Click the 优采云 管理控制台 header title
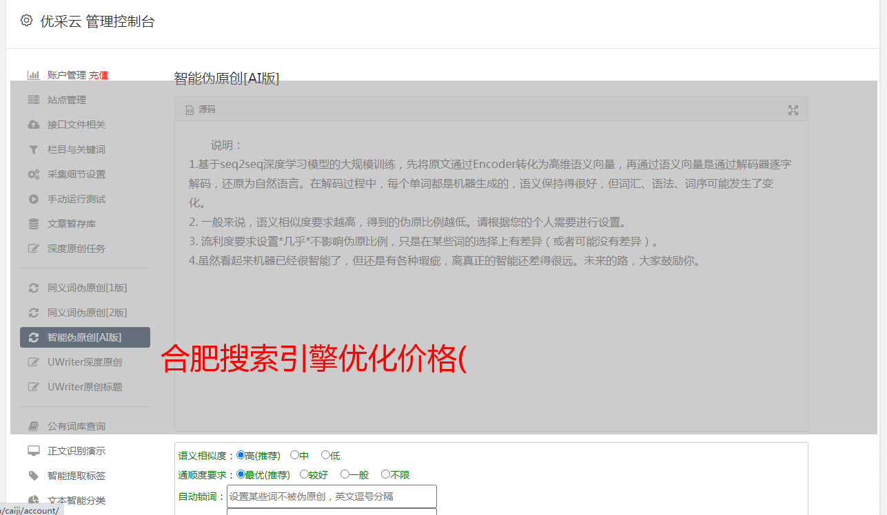This screenshot has height=515, width=887. point(97,21)
